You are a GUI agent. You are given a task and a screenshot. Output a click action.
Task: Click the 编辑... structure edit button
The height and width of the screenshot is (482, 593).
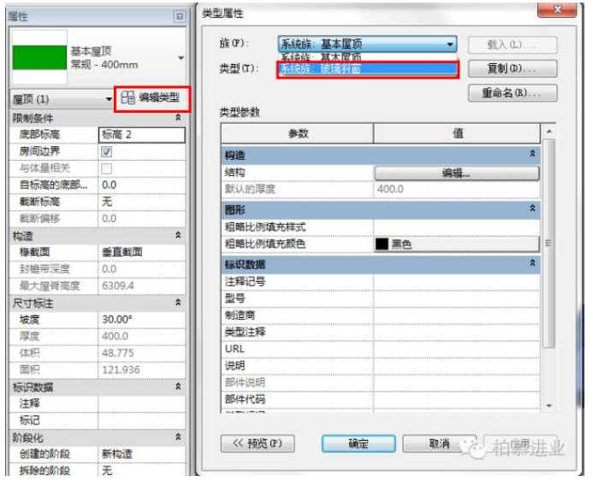coord(457,173)
